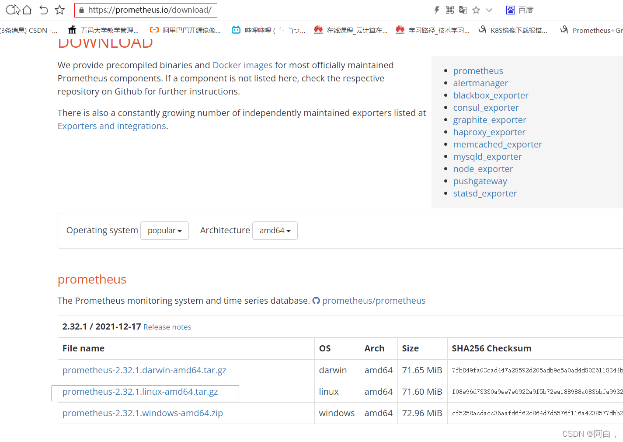Jump to consul_exporter section
The image size is (623, 442).
pyautogui.click(x=486, y=108)
